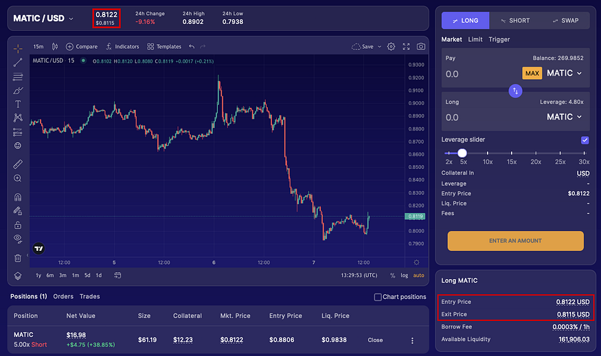Select the trend line drawing tool

[x=18, y=62]
